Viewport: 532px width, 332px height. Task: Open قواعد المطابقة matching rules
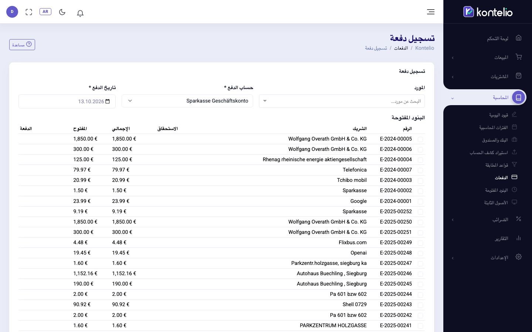click(497, 165)
